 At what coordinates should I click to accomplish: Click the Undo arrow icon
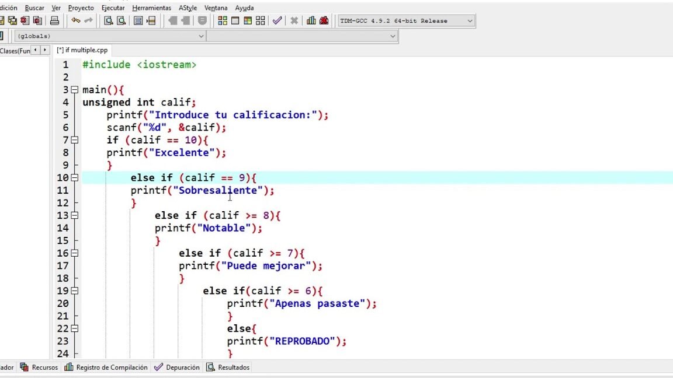click(x=76, y=20)
